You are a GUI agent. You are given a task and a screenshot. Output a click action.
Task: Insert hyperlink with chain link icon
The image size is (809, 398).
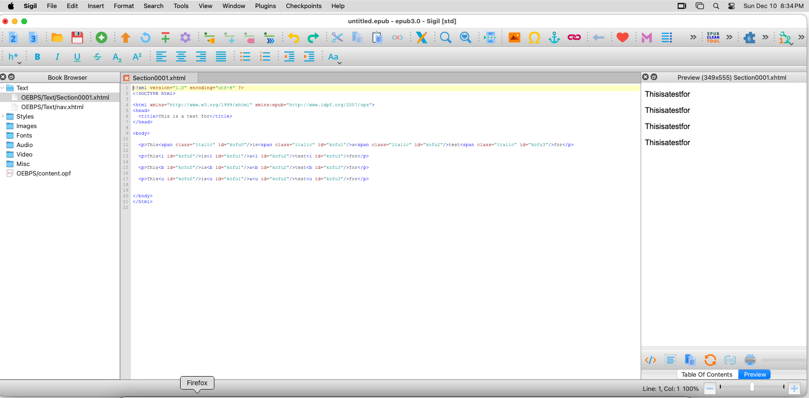coord(574,37)
